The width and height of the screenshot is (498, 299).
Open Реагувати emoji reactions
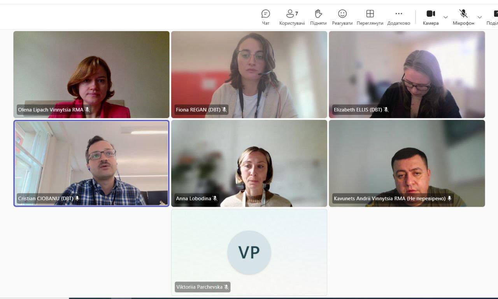(342, 18)
